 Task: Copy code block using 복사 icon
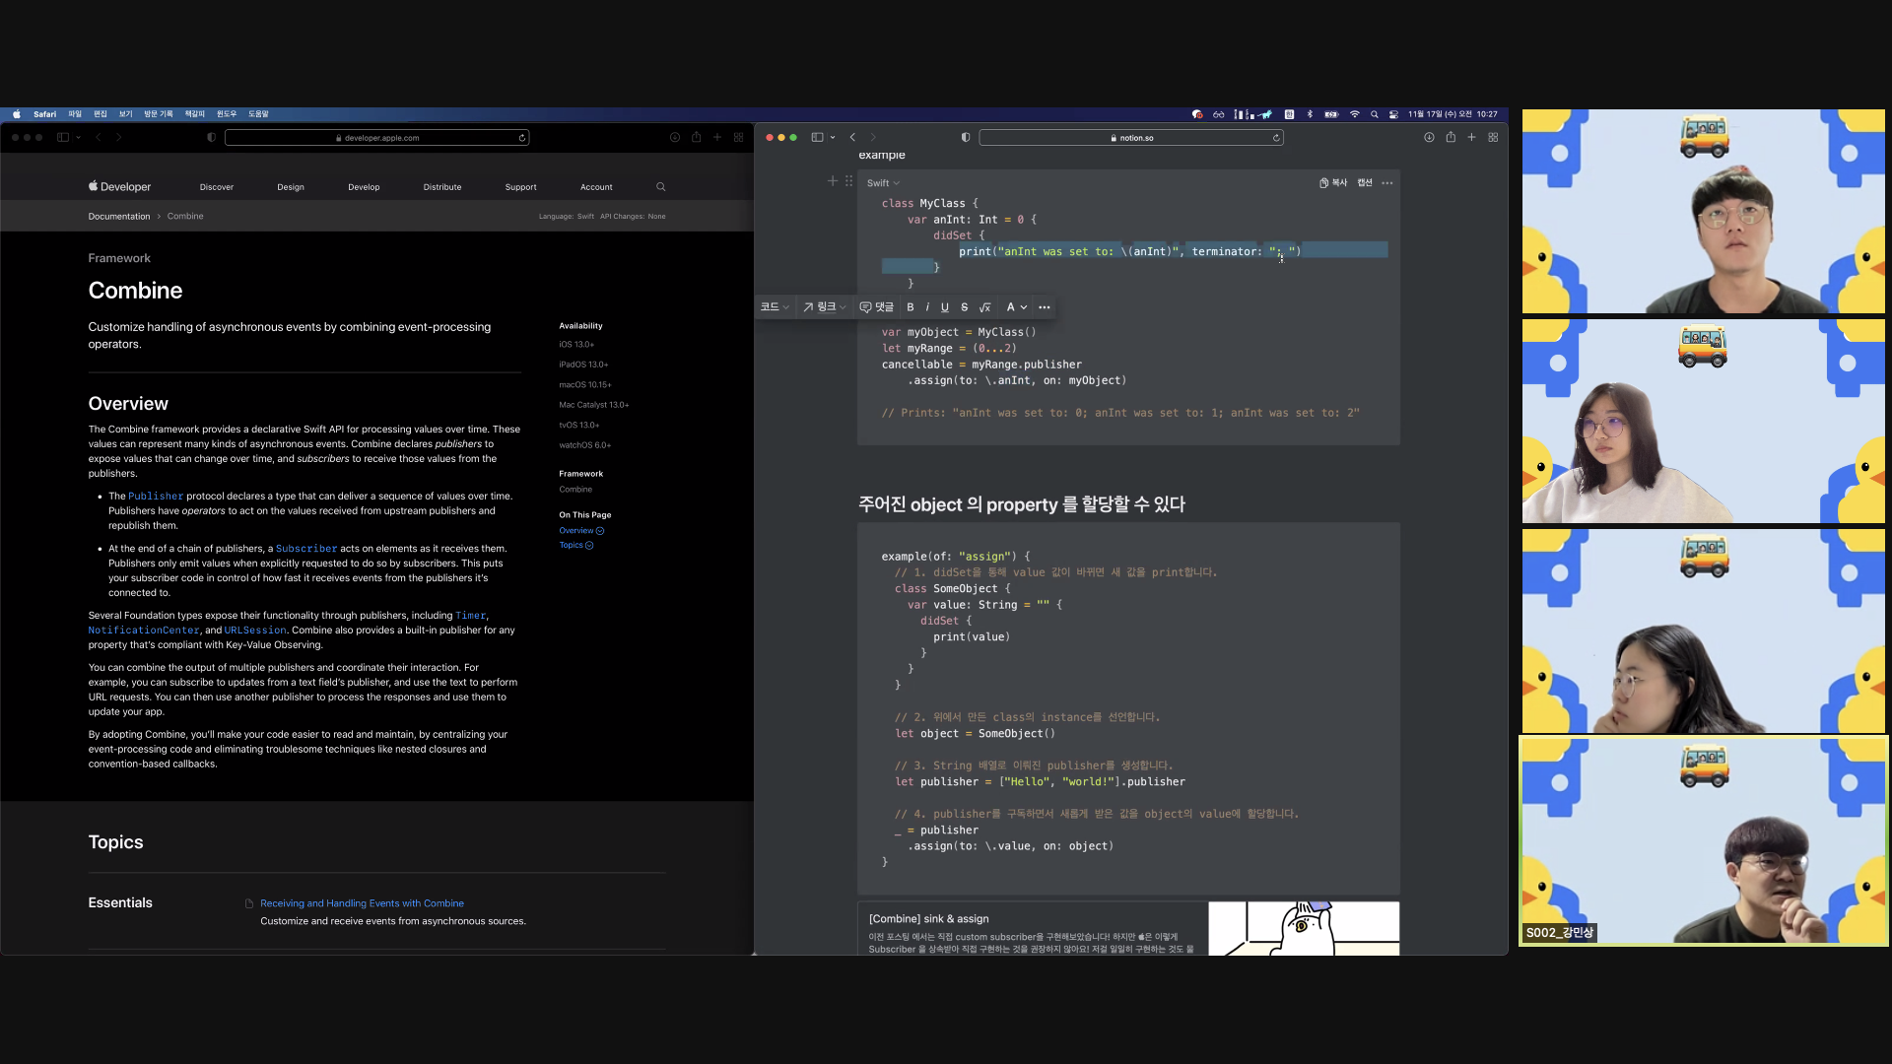tap(1332, 183)
